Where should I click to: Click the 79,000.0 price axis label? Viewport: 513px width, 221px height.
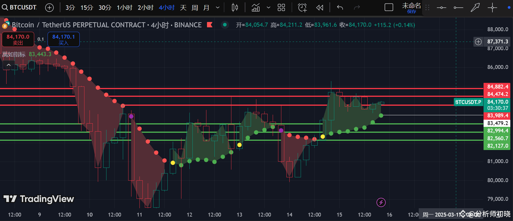498,199
